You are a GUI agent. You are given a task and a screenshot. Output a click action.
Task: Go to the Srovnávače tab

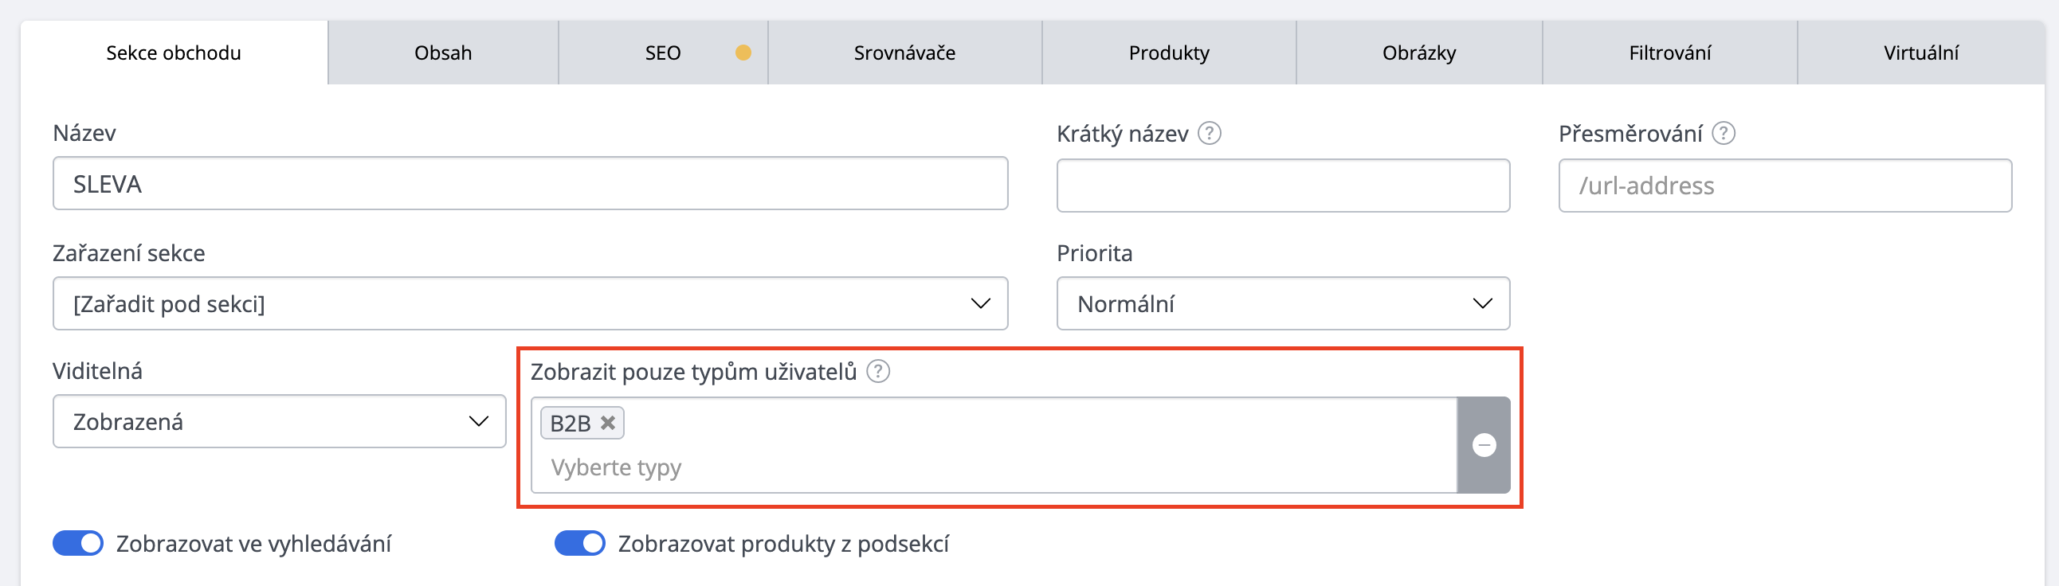click(x=904, y=53)
